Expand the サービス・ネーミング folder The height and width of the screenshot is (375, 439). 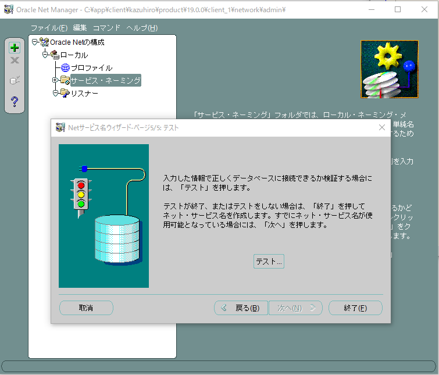pos(55,80)
